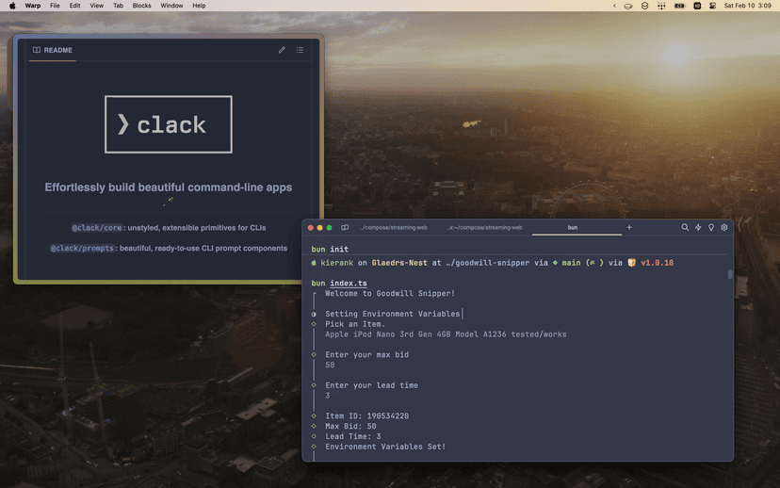Click the Apple logo menu
Viewport: 780px width, 488px height.
click(x=12, y=6)
